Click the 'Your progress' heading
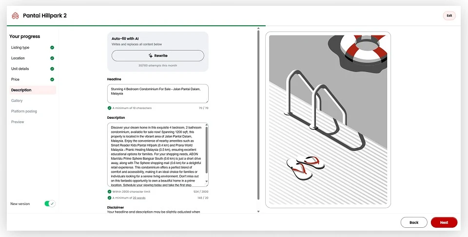The width and height of the screenshot is (468, 237). click(x=25, y=36)
